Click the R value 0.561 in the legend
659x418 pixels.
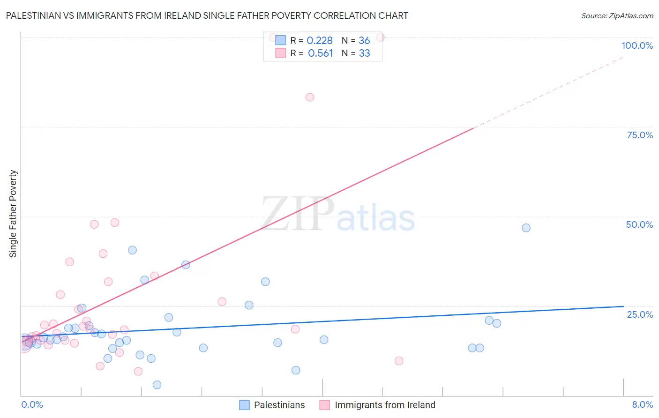(x=320, y=53)
